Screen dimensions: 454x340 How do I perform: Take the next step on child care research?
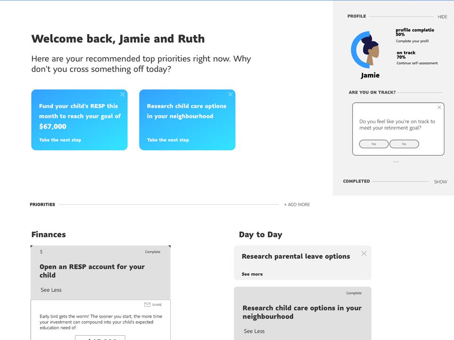tap(168, 140)
